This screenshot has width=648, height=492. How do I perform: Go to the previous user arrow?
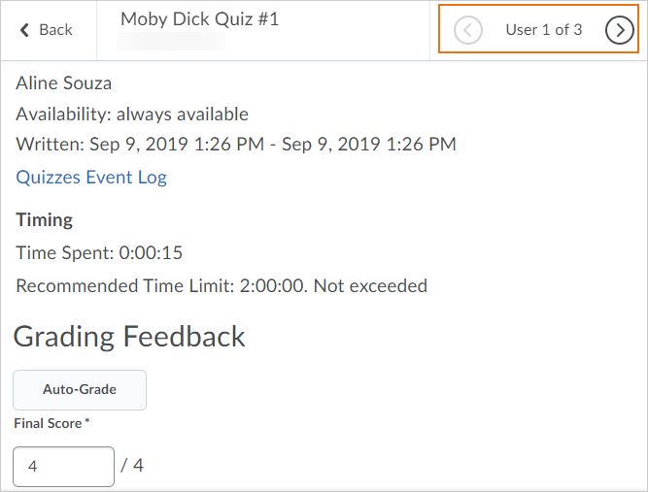468,30
